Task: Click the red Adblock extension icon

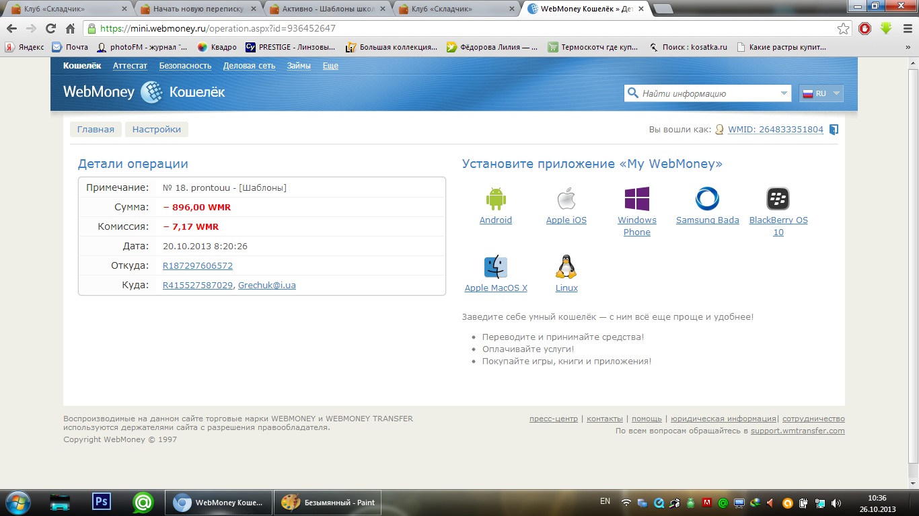Action: tap(865, 29)
